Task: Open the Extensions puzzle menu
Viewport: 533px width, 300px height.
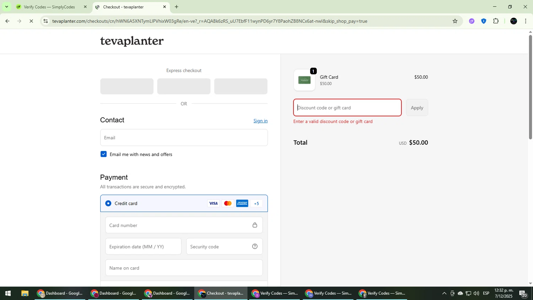Action: tap(496, 21)
